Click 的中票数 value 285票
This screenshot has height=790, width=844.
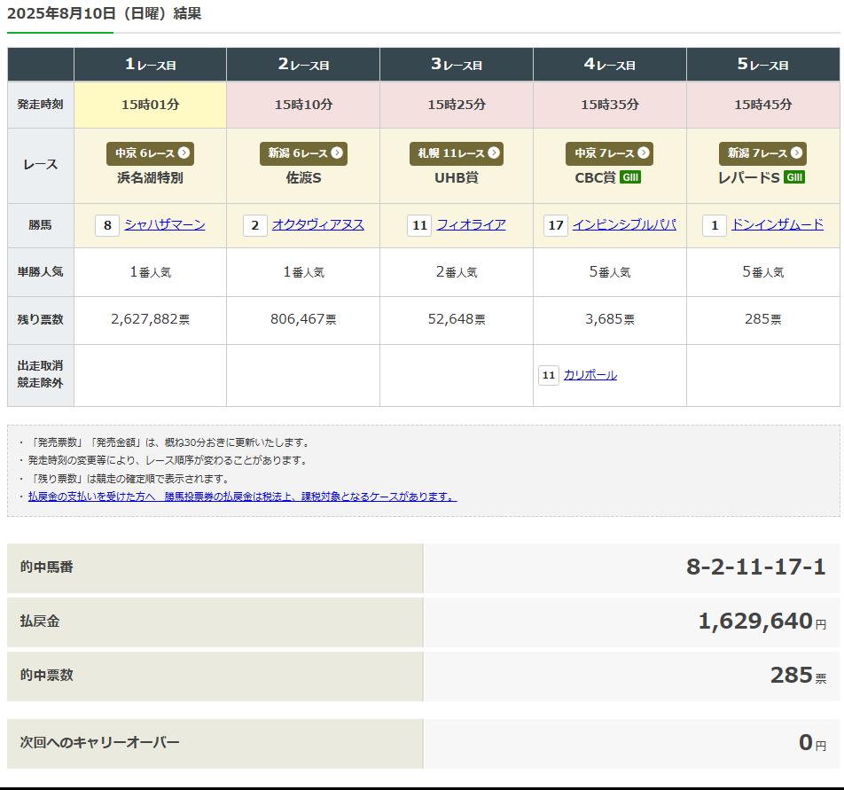click(x=798, y=676)
